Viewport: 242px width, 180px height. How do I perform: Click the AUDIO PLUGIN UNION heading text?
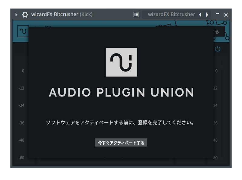(x=121, y=93)
